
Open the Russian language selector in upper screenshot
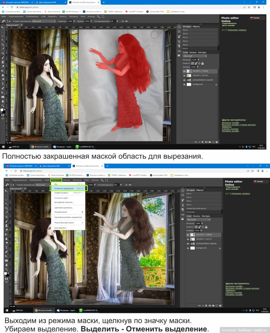(257, 18)
